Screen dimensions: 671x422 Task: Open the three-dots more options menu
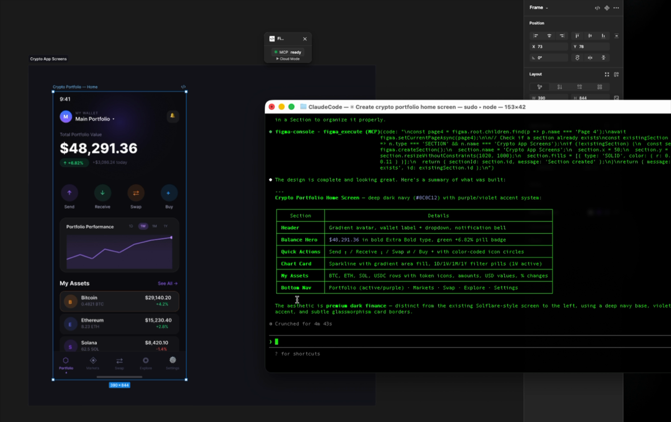point(616,8)
